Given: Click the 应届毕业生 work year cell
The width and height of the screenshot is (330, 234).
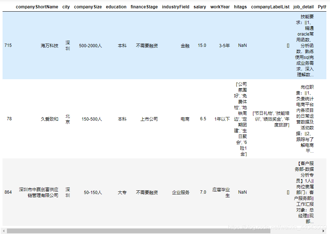Looking at the screenshot, I should [221, 192].
